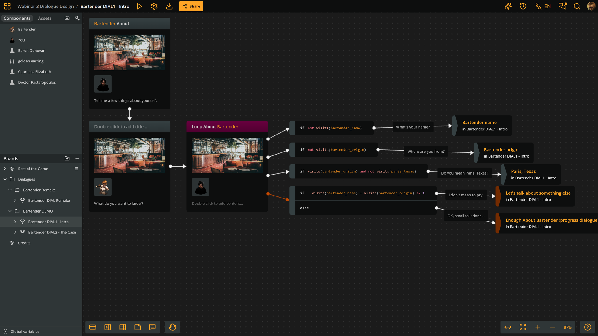Image resolution: width=598 pixels, height=336 pixels.
Task: Select the jumper element tool
Action: click(x=108, y=327)
